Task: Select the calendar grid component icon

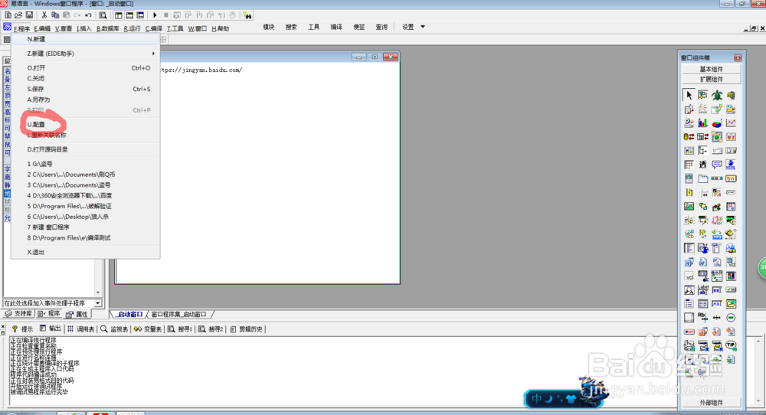Action: 689,150
